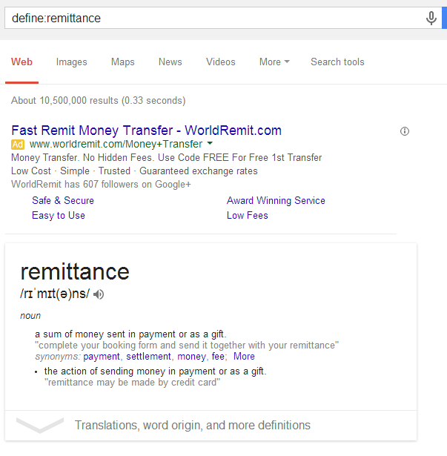Open the Award Winning Service sitelink

point(276,200)
